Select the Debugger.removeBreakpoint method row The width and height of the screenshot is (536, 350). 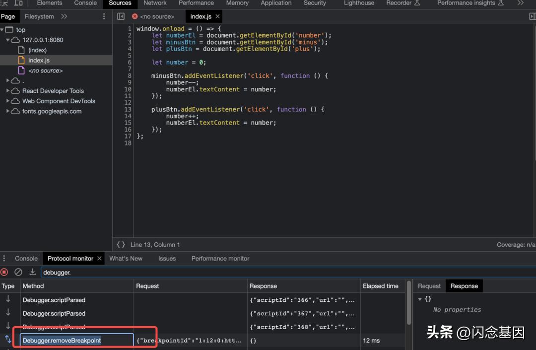click(x=62, y=341)
